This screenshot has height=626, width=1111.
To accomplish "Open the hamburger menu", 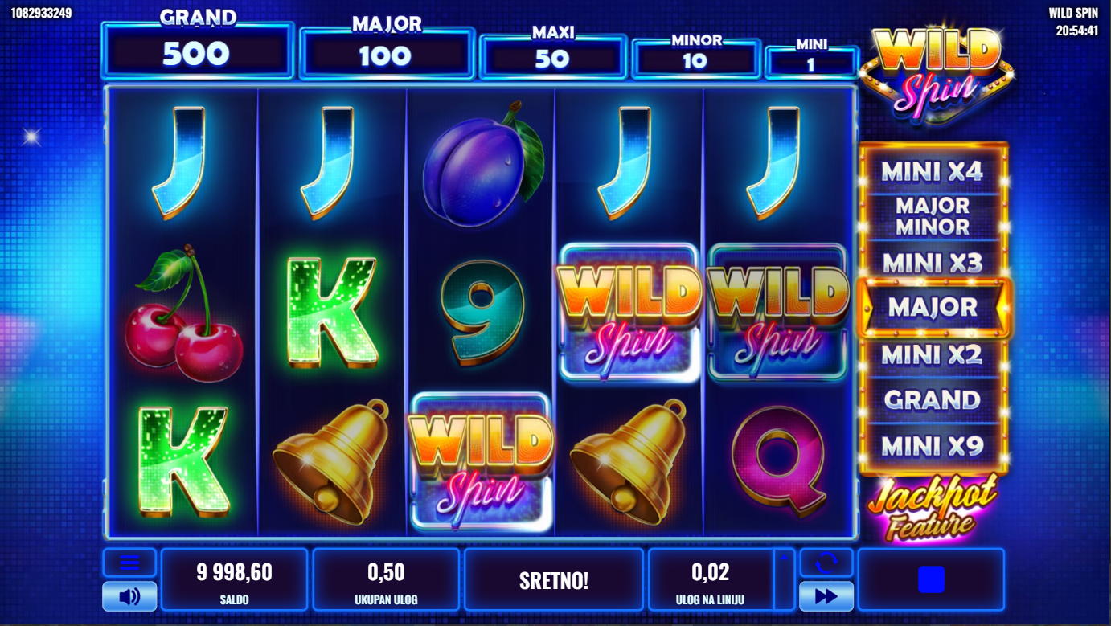I will pos(129,563).
